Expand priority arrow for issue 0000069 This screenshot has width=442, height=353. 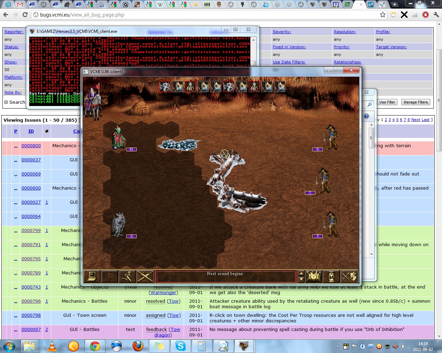pos(16,174)
